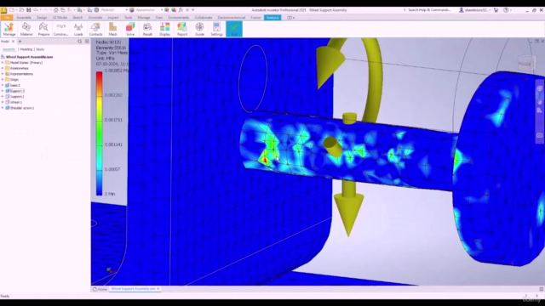Click the Save icon in quick access toolbar

28,10
